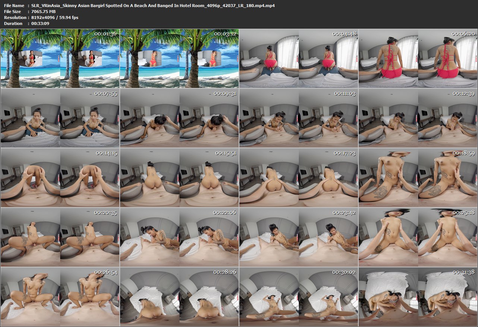Select the 00:17:23 preview frame
Image resolution: width=478 pixels, height=327 pixels.
[x=299, y=178]
